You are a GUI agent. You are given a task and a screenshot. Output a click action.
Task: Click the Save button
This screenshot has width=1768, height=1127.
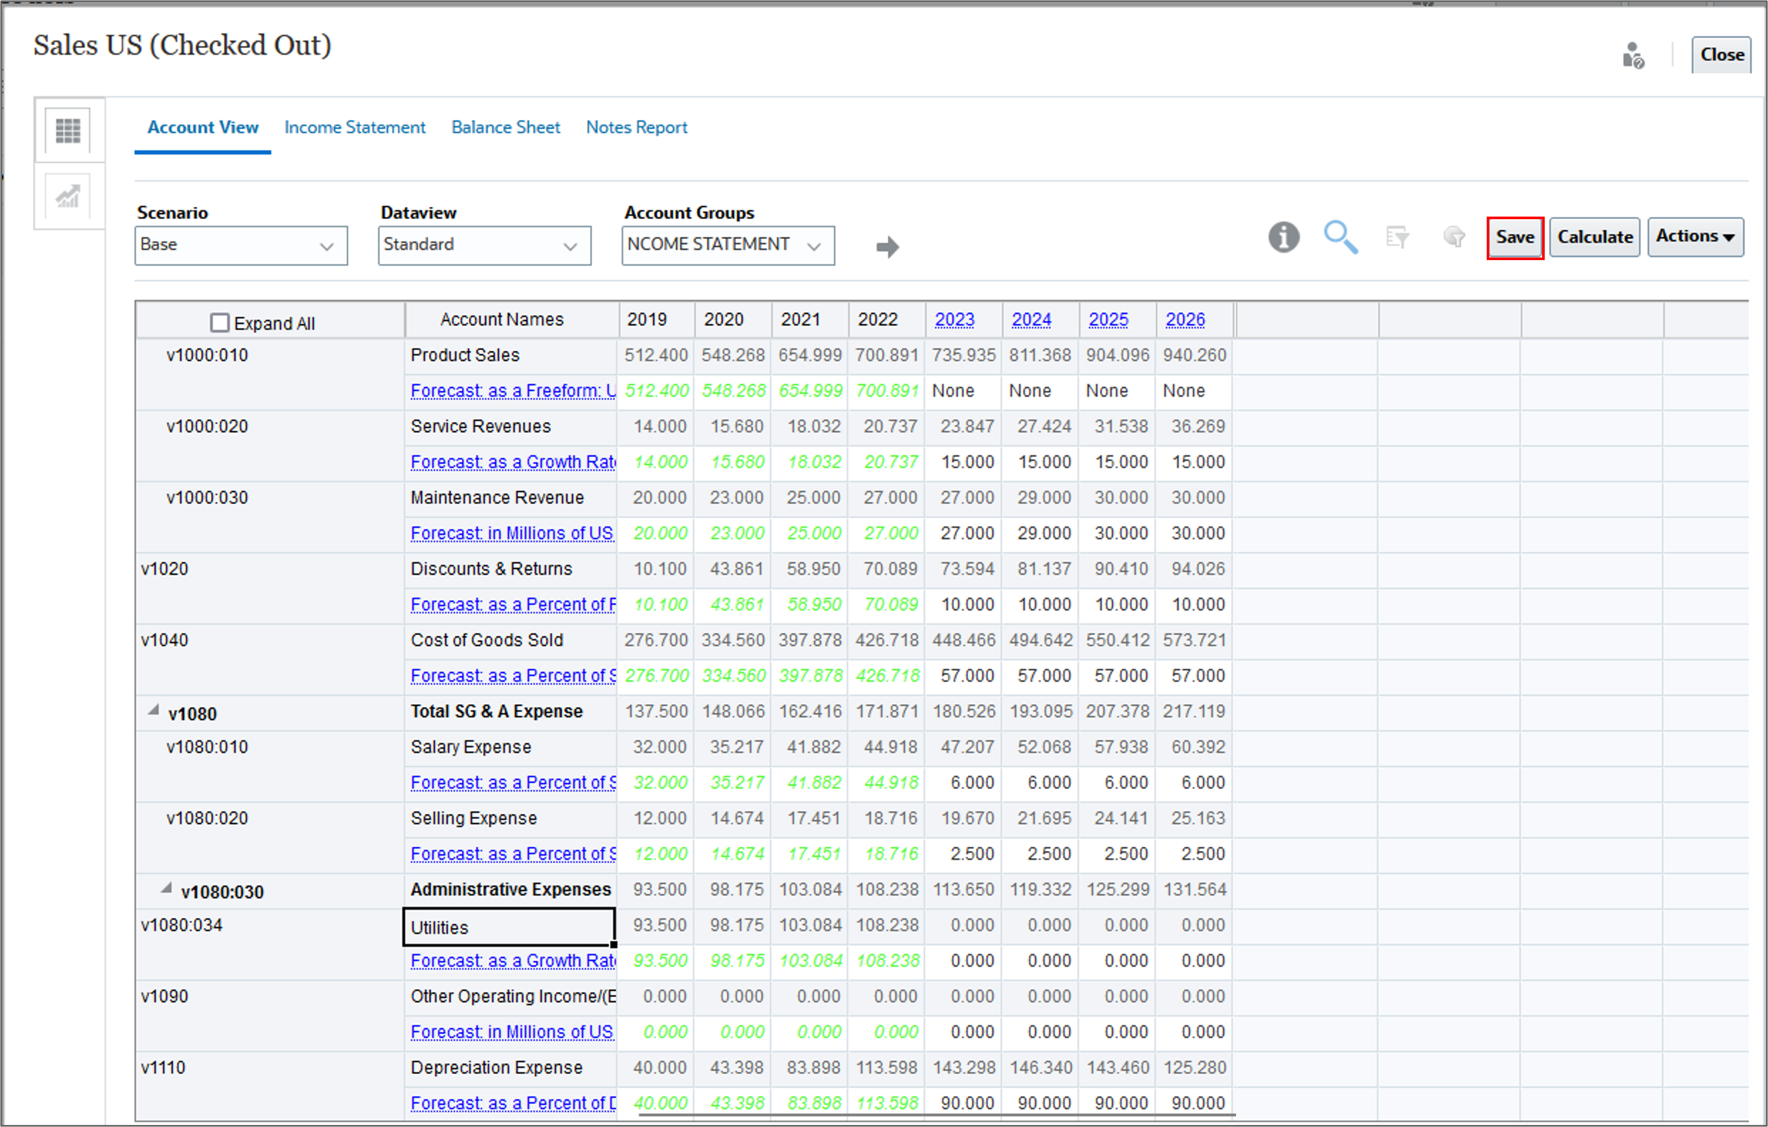click(x=1515, y=237)
